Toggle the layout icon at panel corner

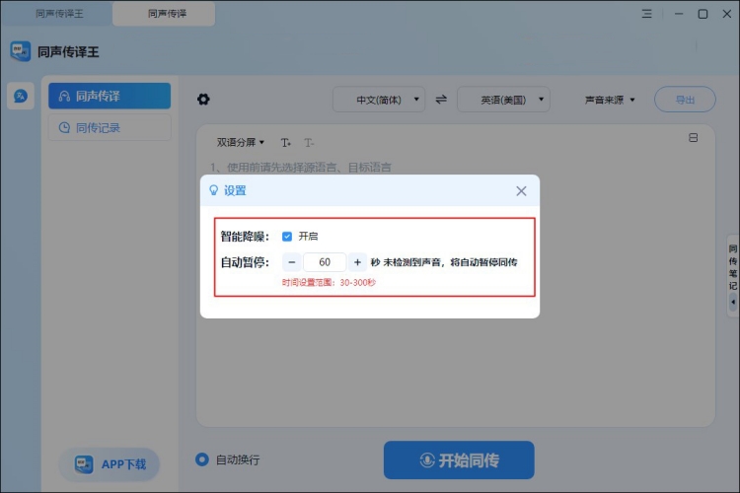coord(693,138)
